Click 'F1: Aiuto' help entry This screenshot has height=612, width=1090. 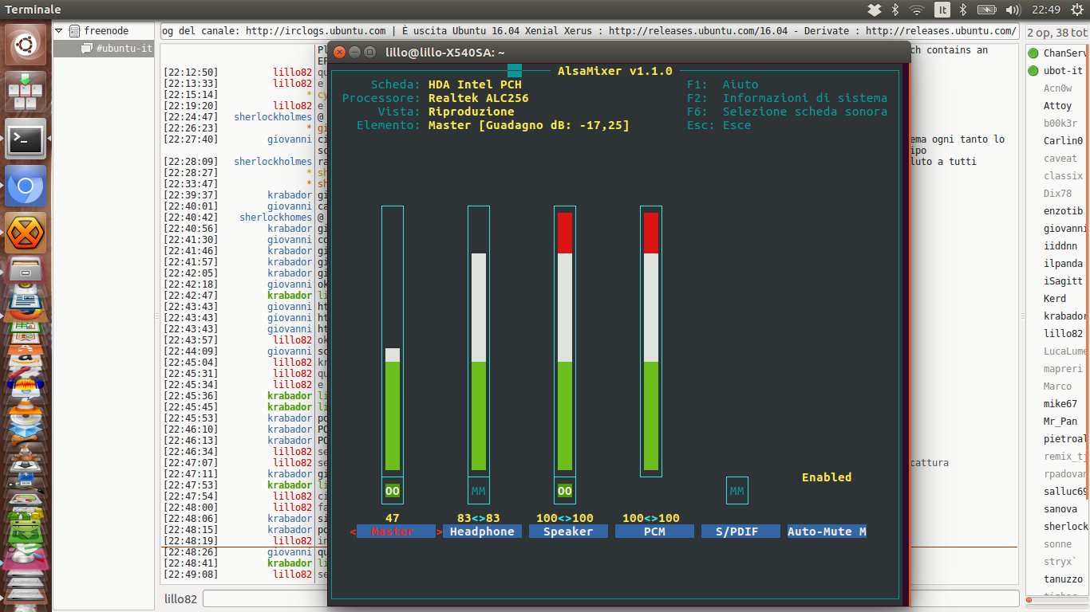click(x=723, y=84)
